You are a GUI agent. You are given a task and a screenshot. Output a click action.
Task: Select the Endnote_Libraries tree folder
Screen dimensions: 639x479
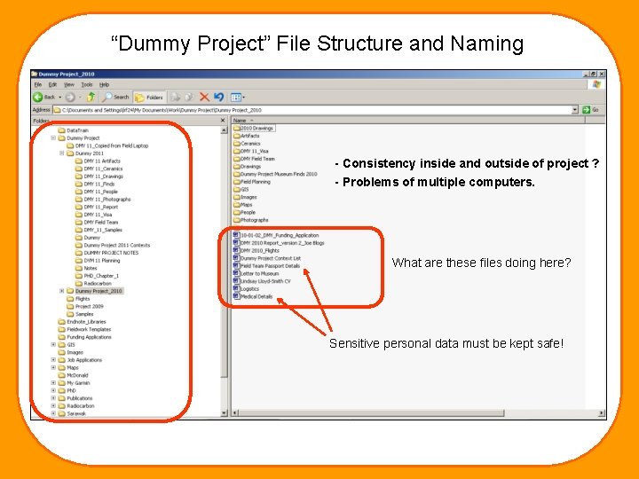pyautogui.click(x=82, y=322)
